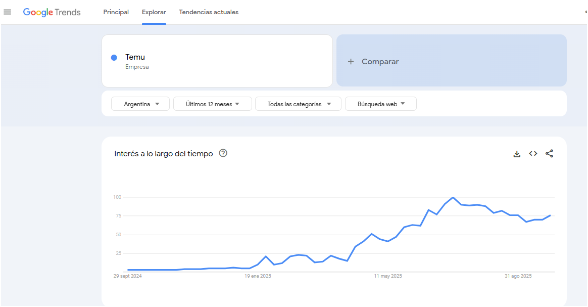Click the 19 ene 2025 axis label
The image size is (588, 307).
[258, 276]
